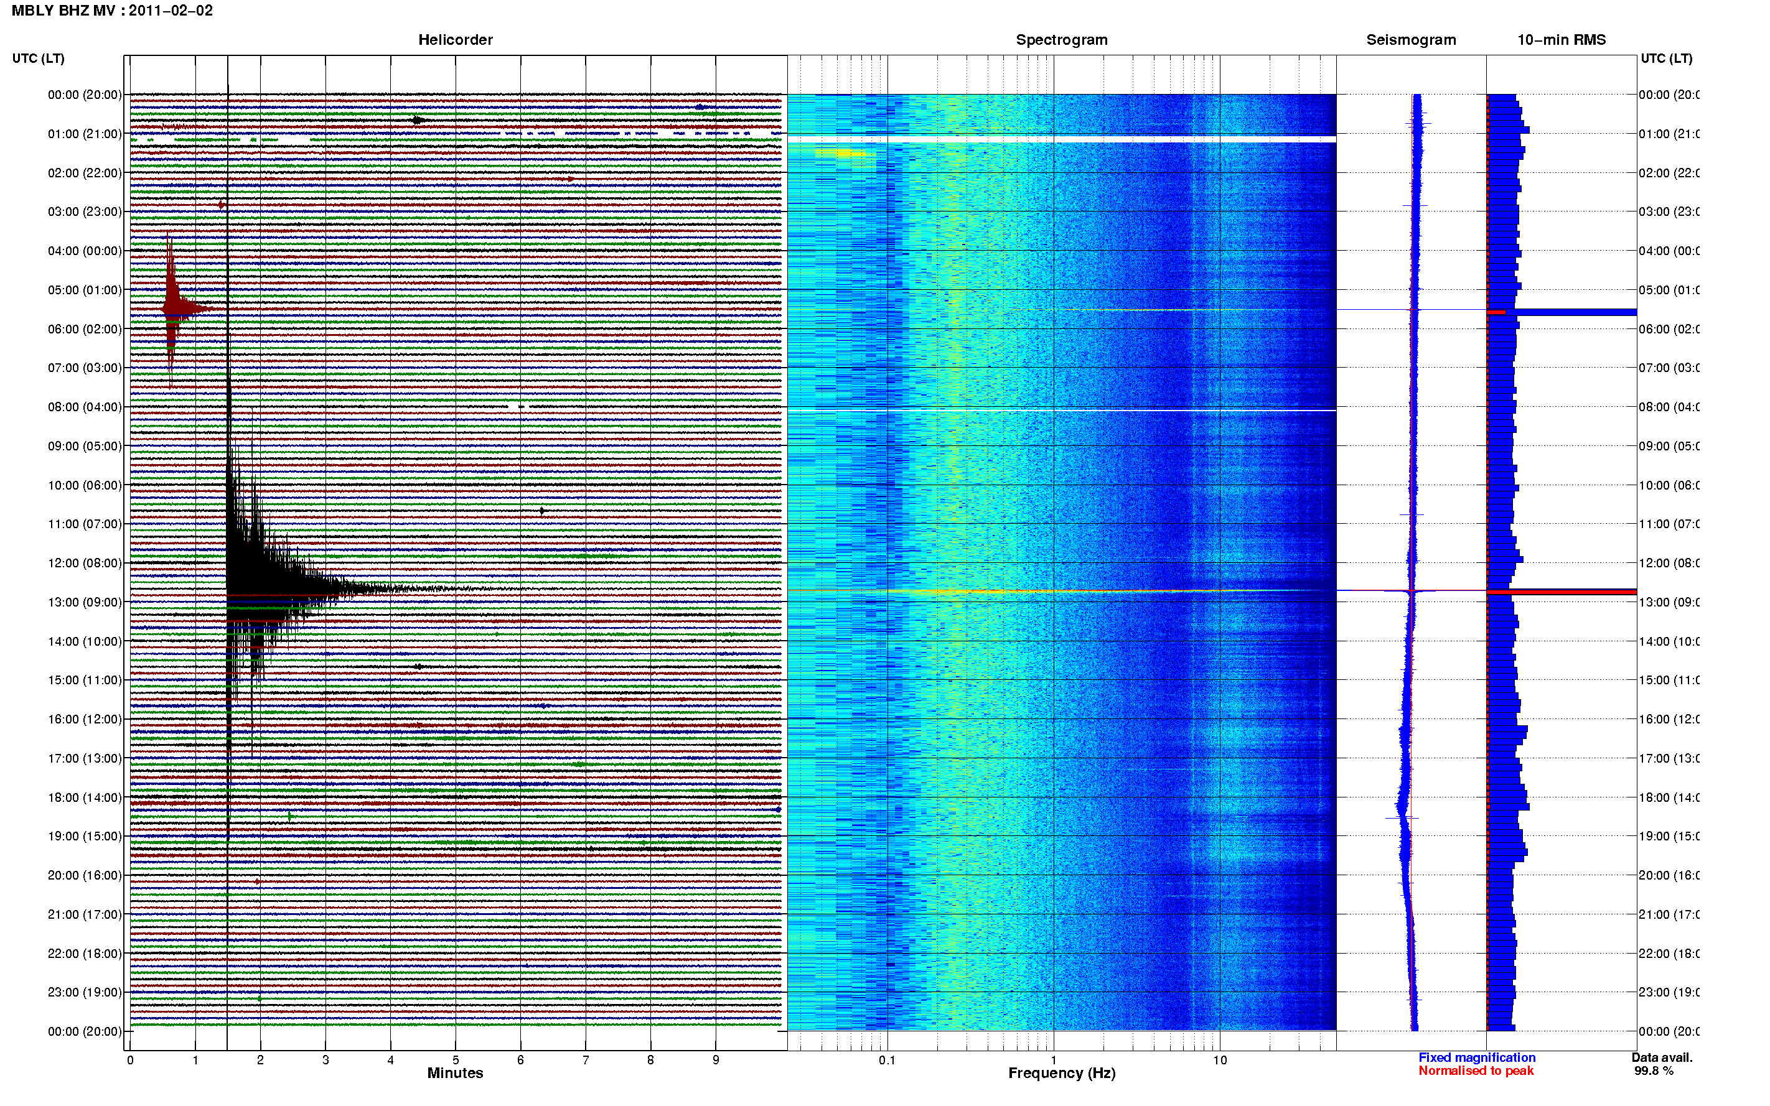Click the left time label '09:00 (05:00)'
The image size is (1770, 1106).
click(x=85, y=445)
